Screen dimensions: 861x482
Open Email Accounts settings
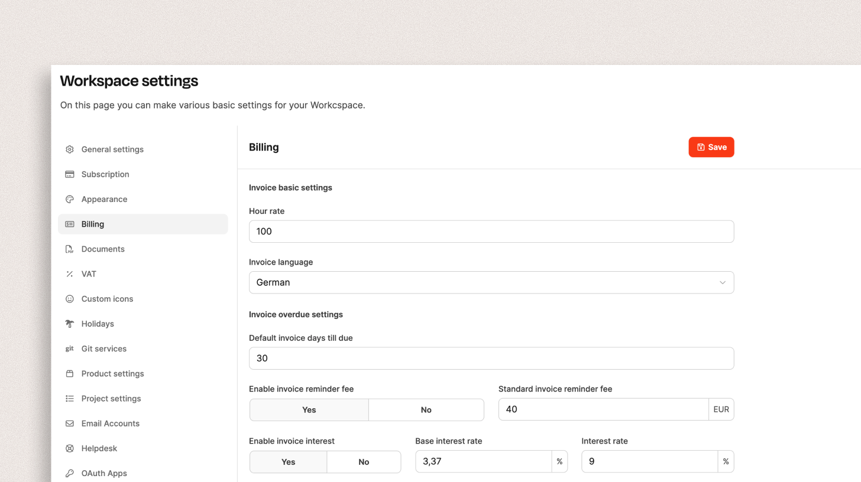pyautogui.click(x=111, y=424)
